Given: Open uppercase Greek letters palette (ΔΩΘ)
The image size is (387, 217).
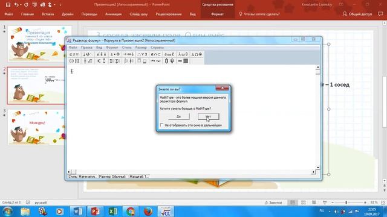Looking at the screenshot, I should pyautogui.click(x=197, y=54).
